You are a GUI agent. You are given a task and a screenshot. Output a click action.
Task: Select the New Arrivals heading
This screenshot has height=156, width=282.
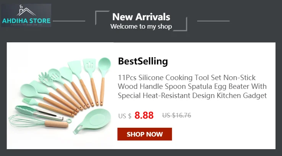141,17
